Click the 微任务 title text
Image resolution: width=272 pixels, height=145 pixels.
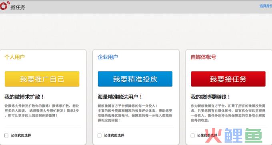18,7
